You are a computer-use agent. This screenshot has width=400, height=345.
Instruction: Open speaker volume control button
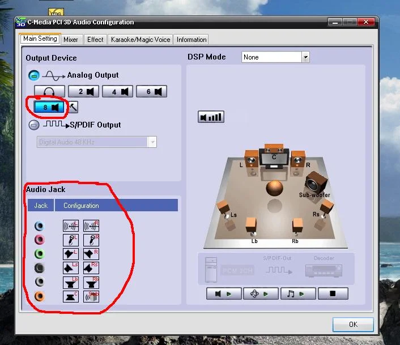[x=211, y=117]
